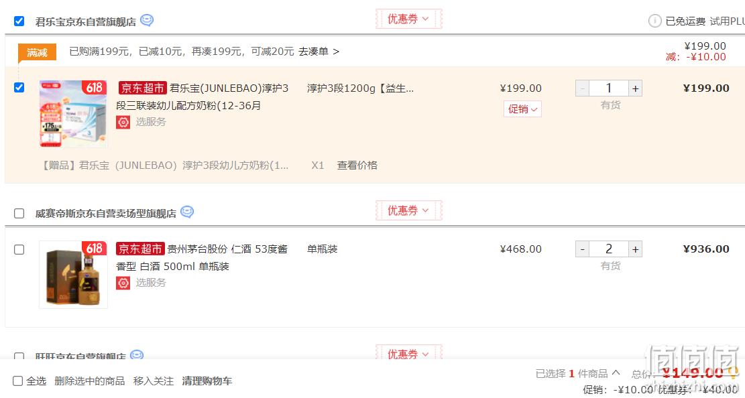Open the 仁酒 bottle product thumbnail

pos(73,275)
